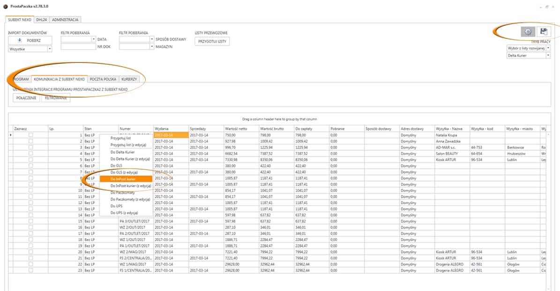Mark the checkbox in row 16, WZ 2/OUT/2017
The width and height of the screenshot is (560, 291).
(31, 227)
